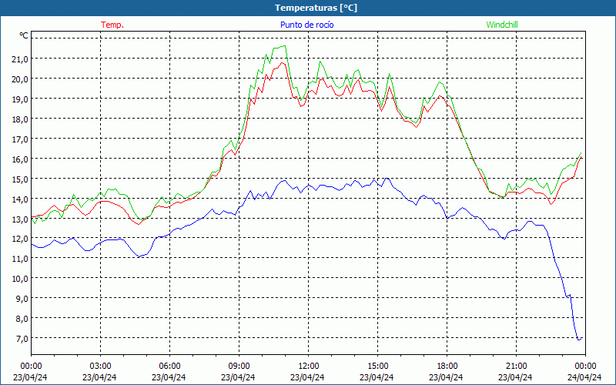Click the 19,0 y-axis label
This screenshot has width=616, height=385.
point(20,99)
